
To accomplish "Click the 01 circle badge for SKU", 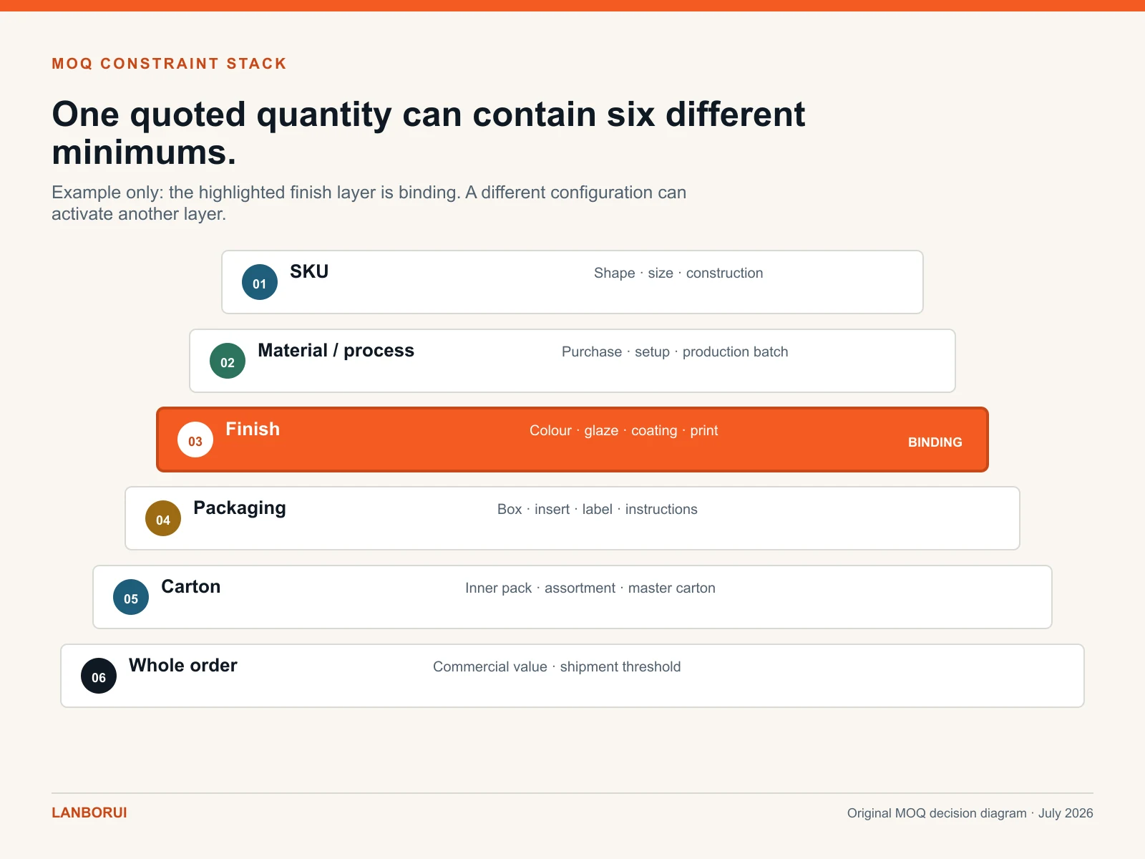I will pyautogui.click(x=260, y=282).
